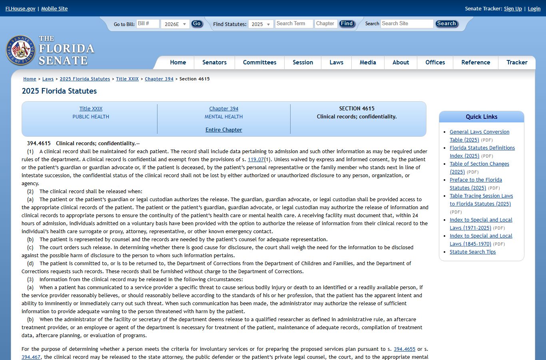Open the Home navigation tab
This screenshot has width=546, height=360.
pos(178,62)
